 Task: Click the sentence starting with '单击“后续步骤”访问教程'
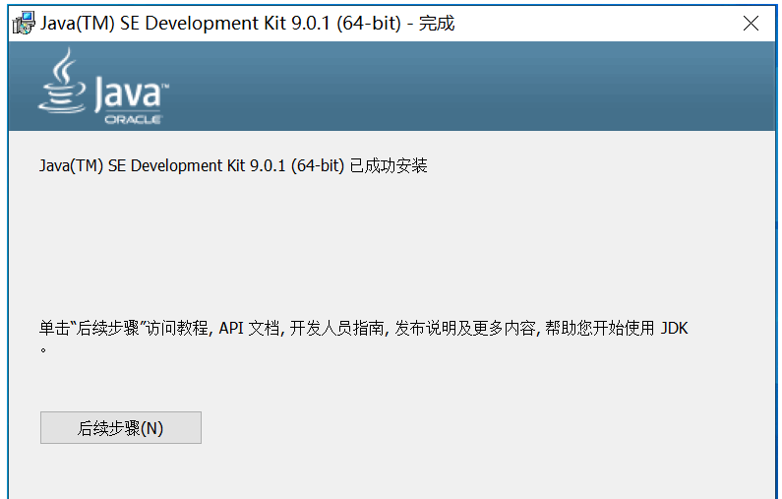click(x=364, y=336)
